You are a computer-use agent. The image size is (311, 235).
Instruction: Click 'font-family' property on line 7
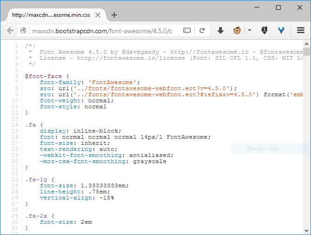(x=60, y=83)
